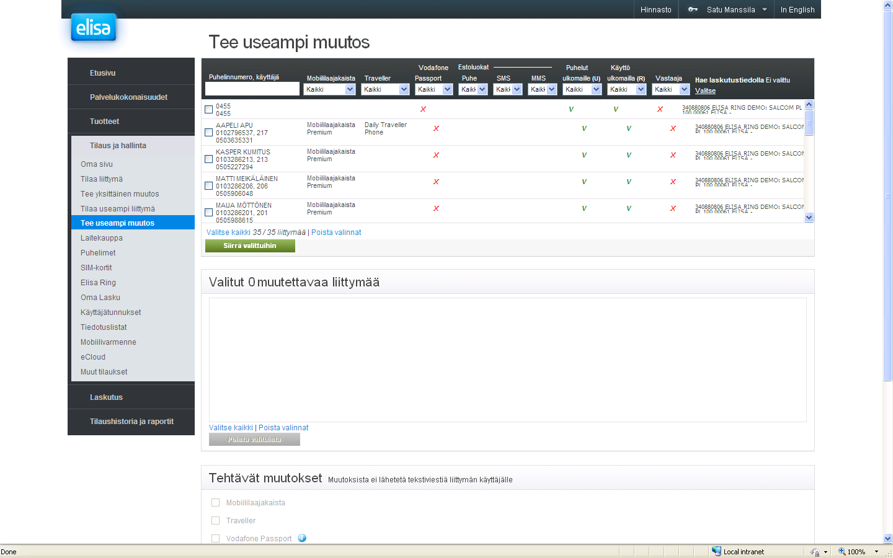Enable the Vodafone Passport change checkbox
Screen dimensions: 893x558
tap(216, 539)
